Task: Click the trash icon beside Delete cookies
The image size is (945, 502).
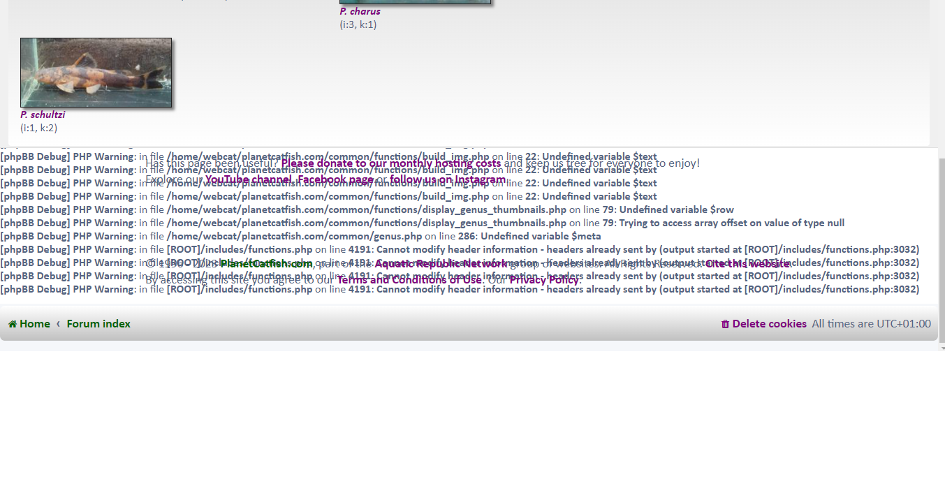Action: 725,324
